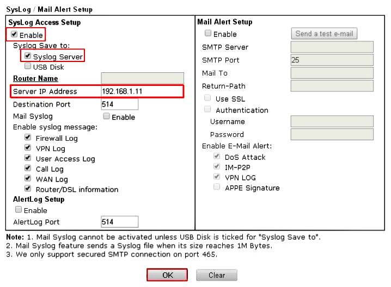The width and height of the screenshot is (391, 287).
Task: Uncheck the SysLog Access Setup Enable checkbox
Action: 14,35
